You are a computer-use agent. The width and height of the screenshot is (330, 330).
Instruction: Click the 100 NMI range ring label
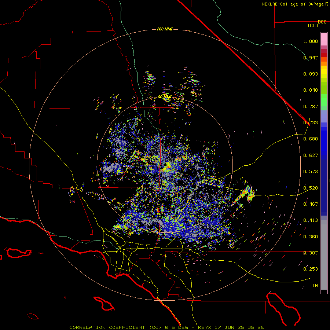[165, 29]
